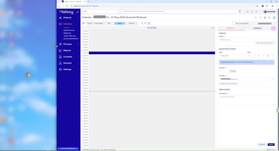
Task: Click the Finances pie chart icon
Action: click(x=60, y=44)
